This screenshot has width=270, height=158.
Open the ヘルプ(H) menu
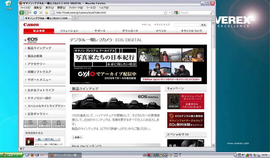point(104,8)
